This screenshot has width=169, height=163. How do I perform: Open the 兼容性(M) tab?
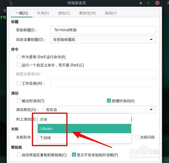(87, 13)
